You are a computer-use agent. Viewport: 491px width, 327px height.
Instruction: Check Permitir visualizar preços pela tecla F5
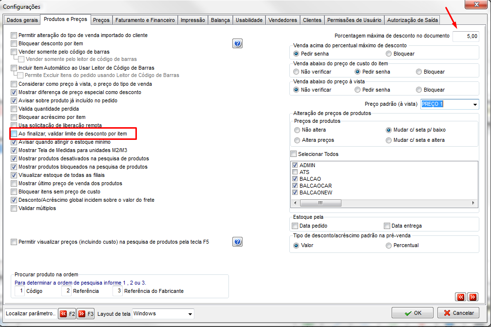point(14,242)
